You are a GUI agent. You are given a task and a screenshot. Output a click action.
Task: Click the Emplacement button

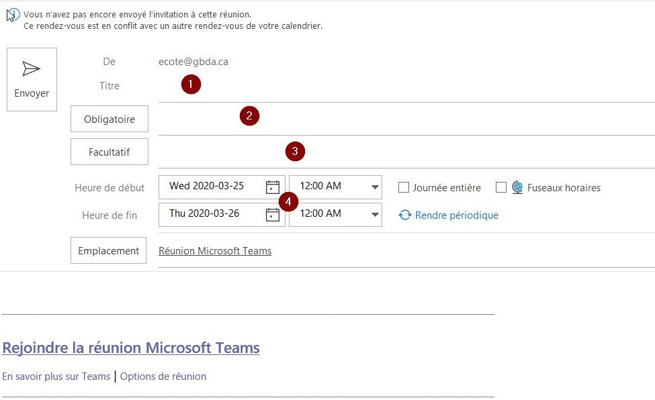click(x=109, y=250)
